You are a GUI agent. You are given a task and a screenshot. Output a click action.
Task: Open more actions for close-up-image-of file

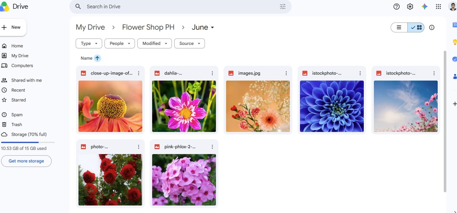point(139,73)
